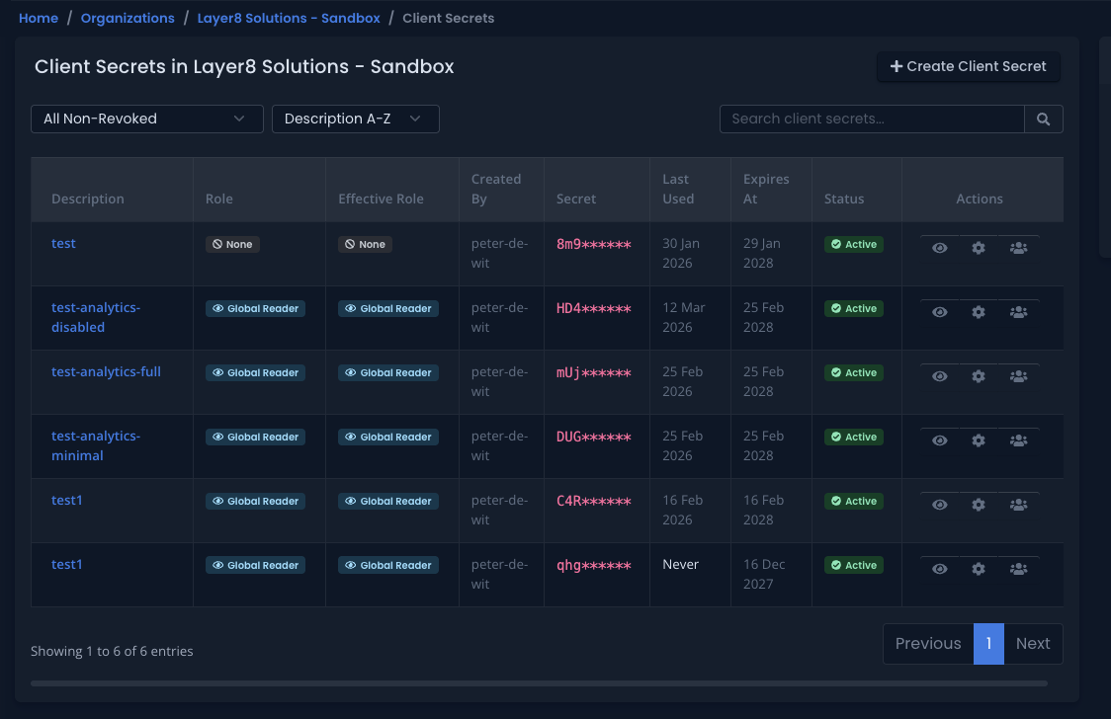Click the "16 Dec 2027" expiry date
This screenshot has height=719, width=1111.
pyautogui.click(x=764, y=574)
